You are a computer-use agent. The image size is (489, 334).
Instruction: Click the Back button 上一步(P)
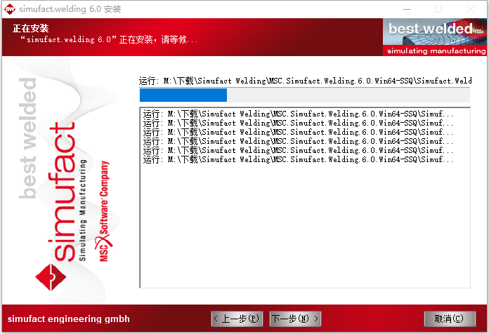click(x=237, y=319)
